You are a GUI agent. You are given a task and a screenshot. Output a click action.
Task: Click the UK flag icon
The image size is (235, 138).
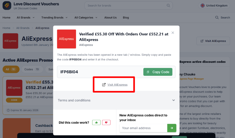(202, 5)
